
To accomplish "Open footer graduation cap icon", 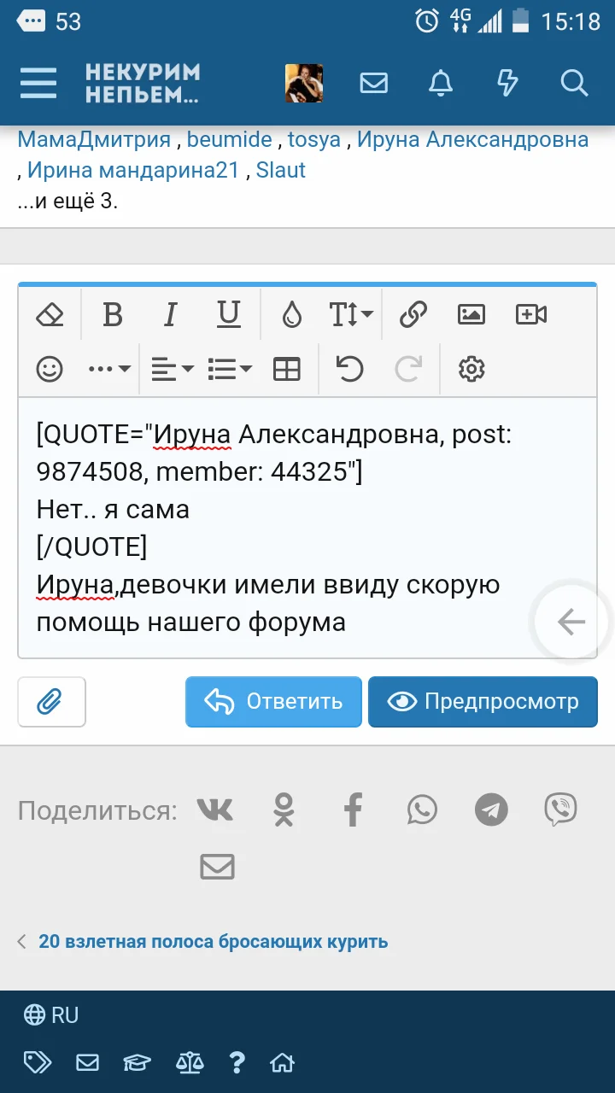I will pyautogui.click(x=137, y=1063).
